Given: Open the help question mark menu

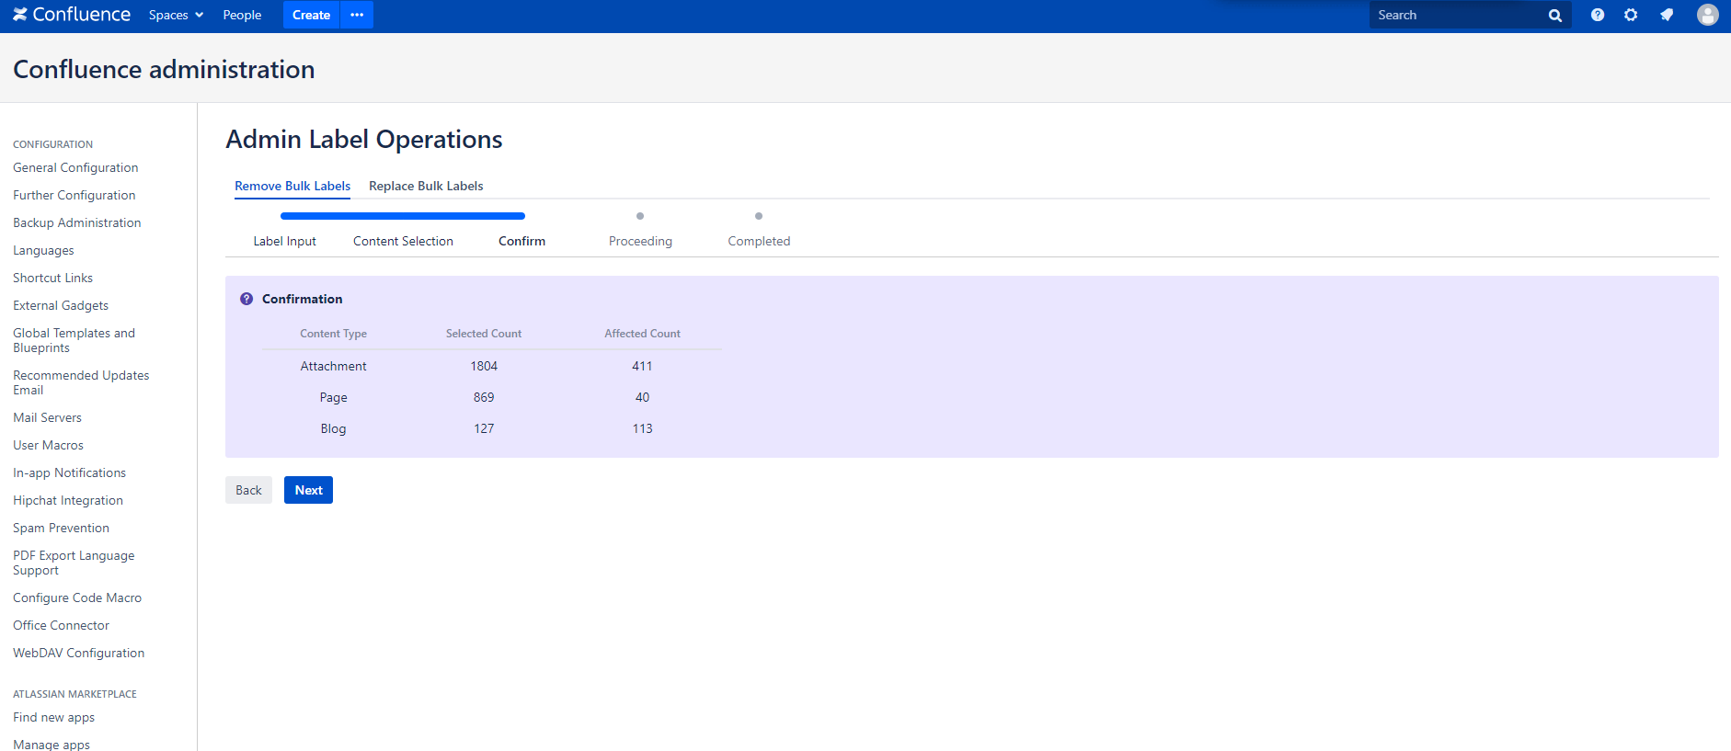Looking at the screenshot, I should pyautogui.click(x=1598, y=15).
